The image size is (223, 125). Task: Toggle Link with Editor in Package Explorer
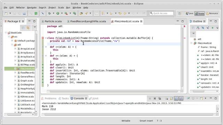[x=28, y=28]
